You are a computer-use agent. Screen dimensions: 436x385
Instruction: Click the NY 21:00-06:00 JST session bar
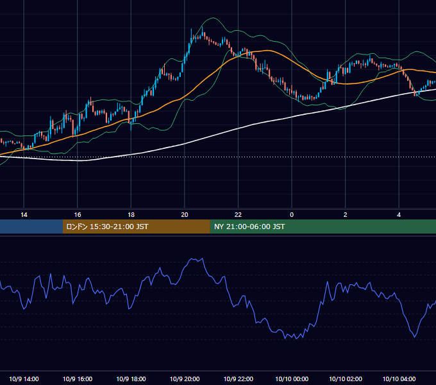coord(323,227)
